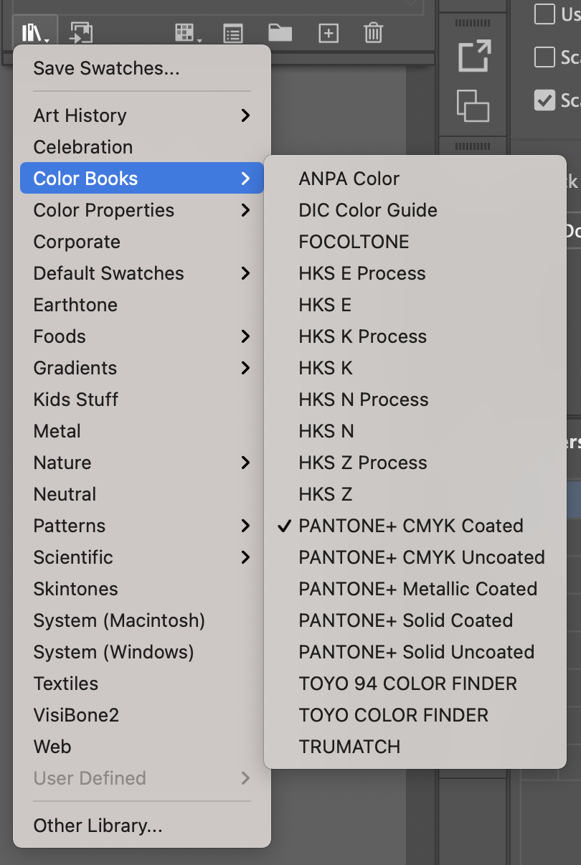Uncheck the checked checkbox in right panel
581x865 pixels.
pyautogui.click(x=545, y=100)
